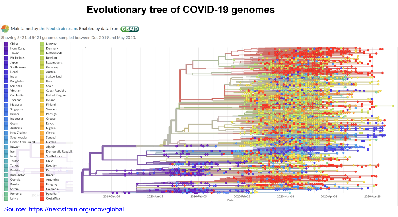Open 'the Nextstrain team' link
This screenshot has height=217, width=398.
point(58,29)
